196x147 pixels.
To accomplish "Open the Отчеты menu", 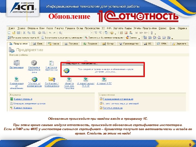I will tap(137, 28).
